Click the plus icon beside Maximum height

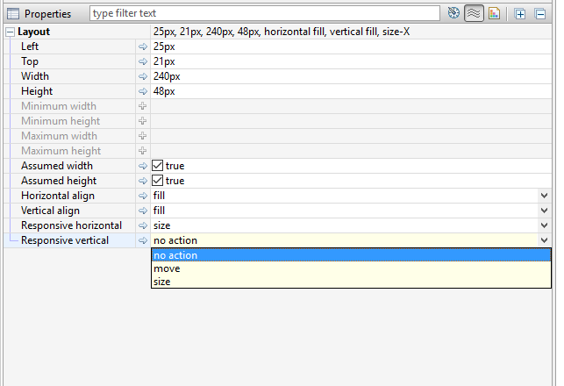pyautogui.click(x=143, y=151)
